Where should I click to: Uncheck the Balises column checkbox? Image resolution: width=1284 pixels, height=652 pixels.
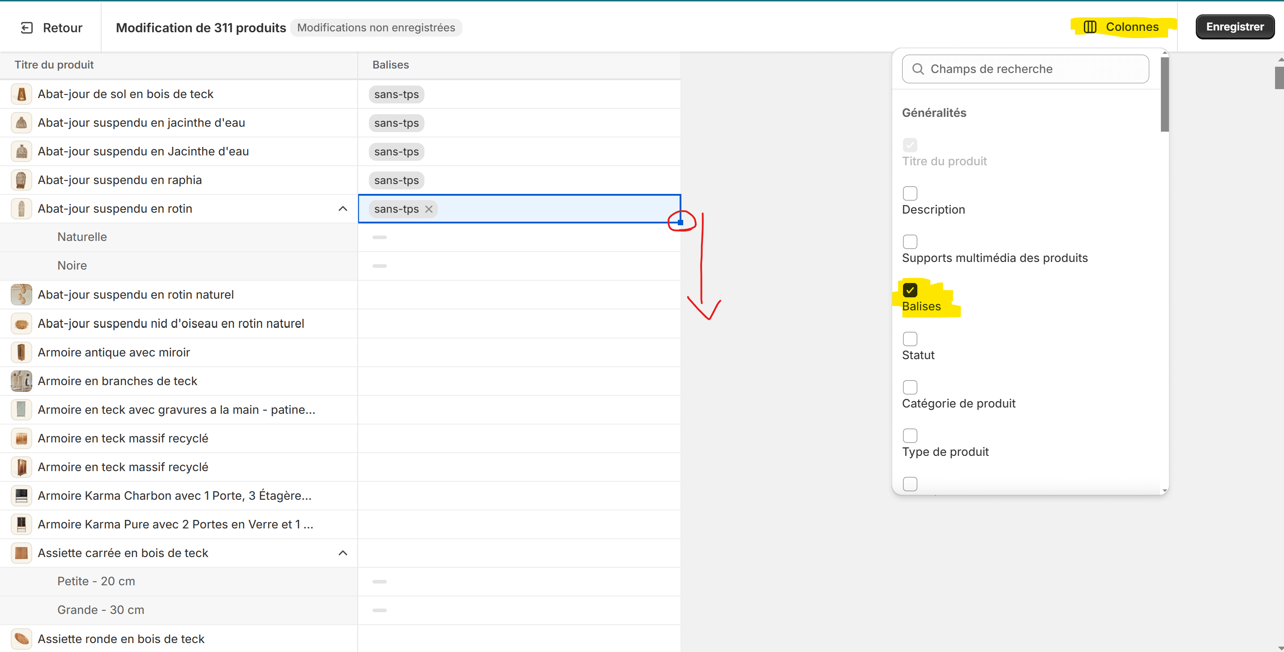pyautogui.click(x=910, y=290)
